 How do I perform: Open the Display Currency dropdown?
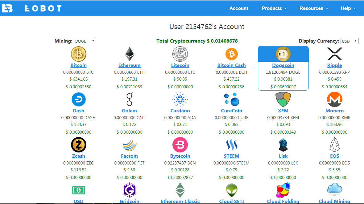point(350,41)
